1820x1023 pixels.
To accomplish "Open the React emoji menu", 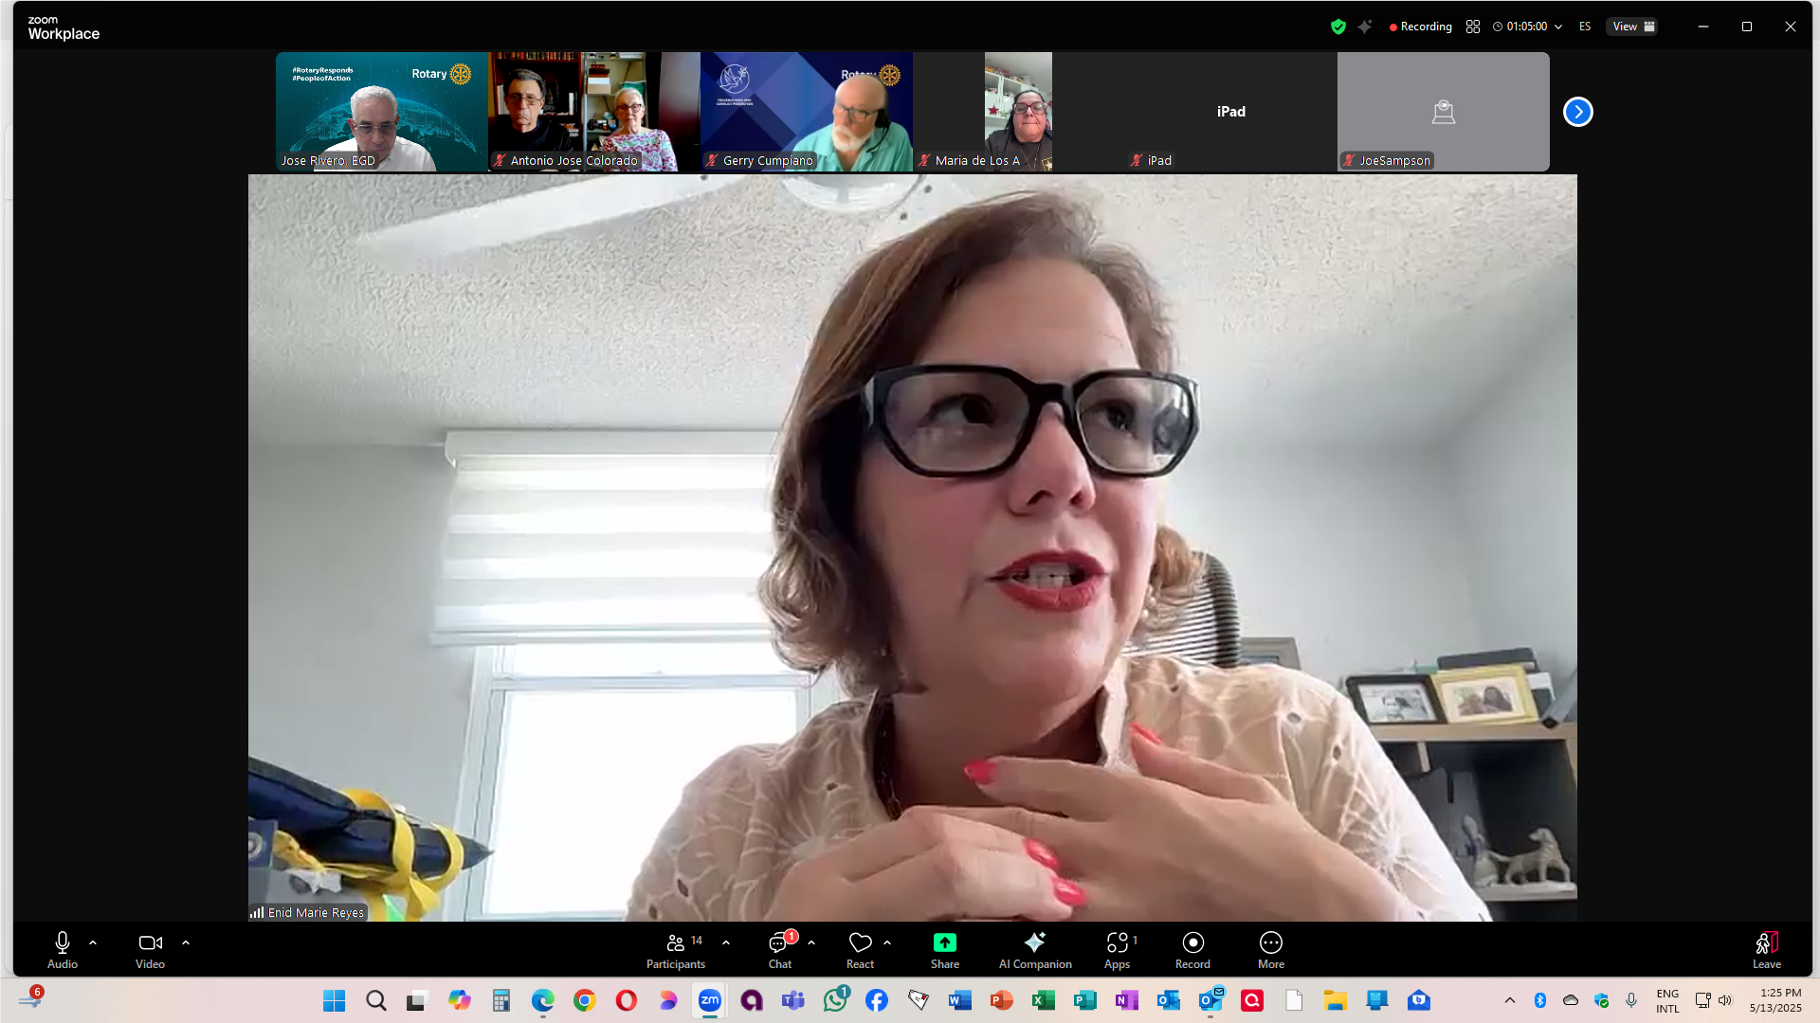I will 860,949.
